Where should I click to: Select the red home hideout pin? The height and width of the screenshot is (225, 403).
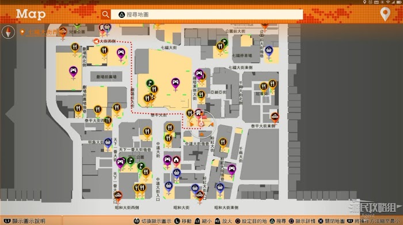point(176,161)
